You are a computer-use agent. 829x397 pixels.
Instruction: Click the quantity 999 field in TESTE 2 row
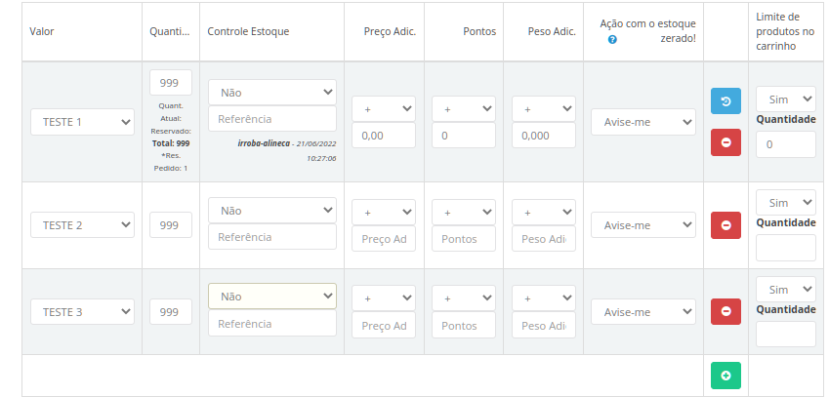170,225
